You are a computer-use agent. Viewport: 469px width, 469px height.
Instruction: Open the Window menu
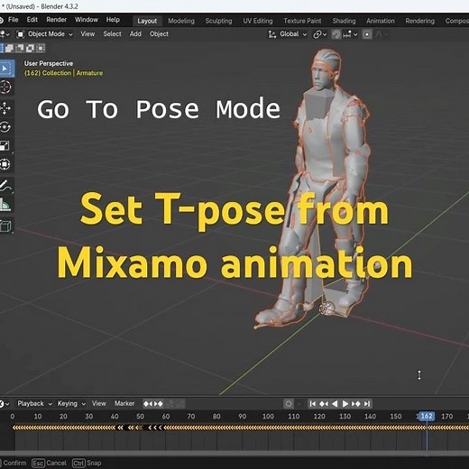(x=87, y=20)
